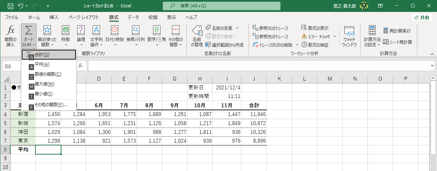Choose 平均(A) from AutoSum menu
Image resolution: width=437 pixels, height=171 pixels.
point(49,64)
